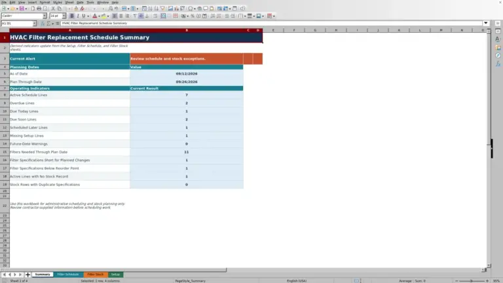Toggle wrap text
The image size is (503, 283).
pyautogui.click(x=155, y=16)
